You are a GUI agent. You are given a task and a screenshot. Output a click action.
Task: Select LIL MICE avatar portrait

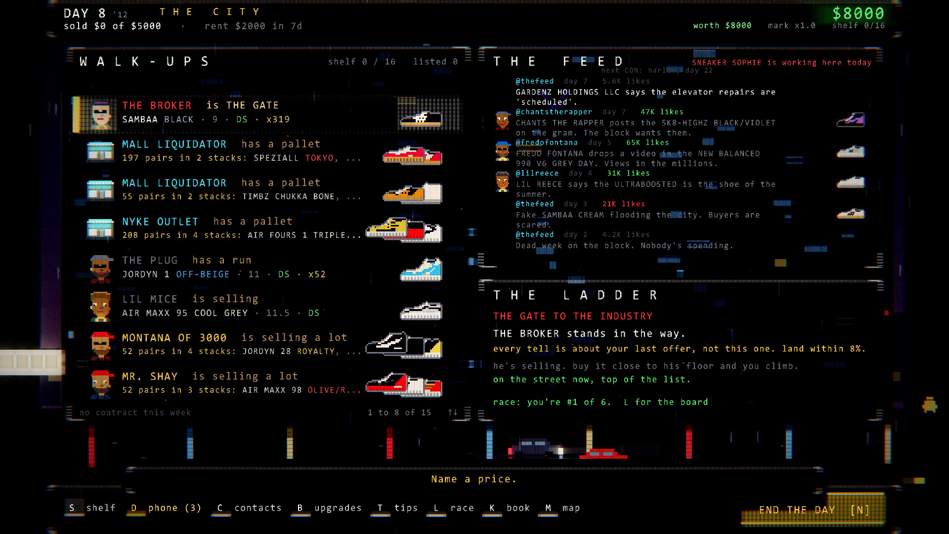101,307
